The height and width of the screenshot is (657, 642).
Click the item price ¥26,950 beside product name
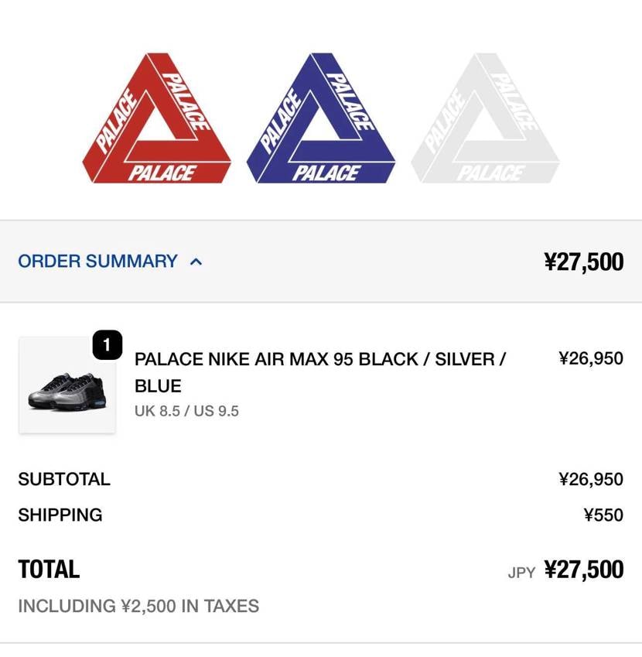pos(590,358)
